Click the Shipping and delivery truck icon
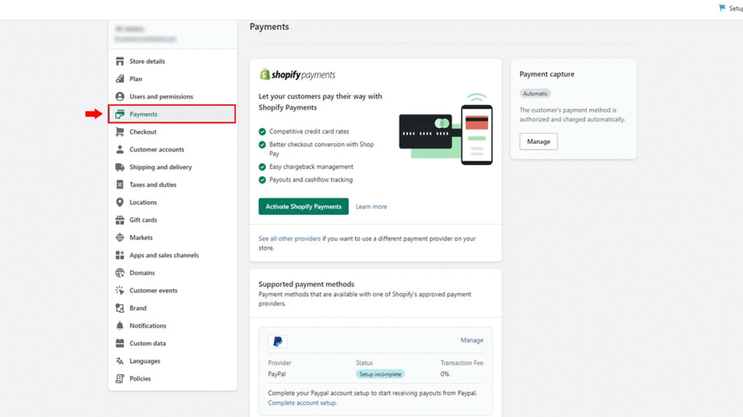Image resolution: width=743 pixels, height=417 pixels. tap(120, 167)
